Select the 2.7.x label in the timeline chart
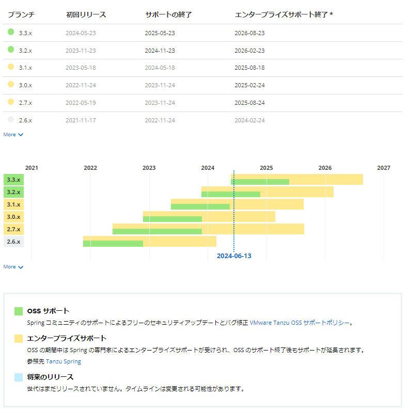Screen dimensions: 410x413 [x=14, y=229]
